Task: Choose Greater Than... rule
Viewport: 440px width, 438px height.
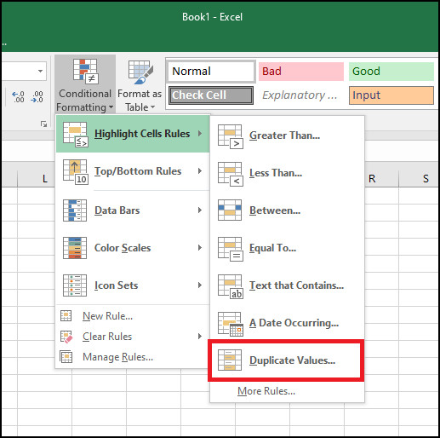Action: pyautogui.click(x=287, y=135)
